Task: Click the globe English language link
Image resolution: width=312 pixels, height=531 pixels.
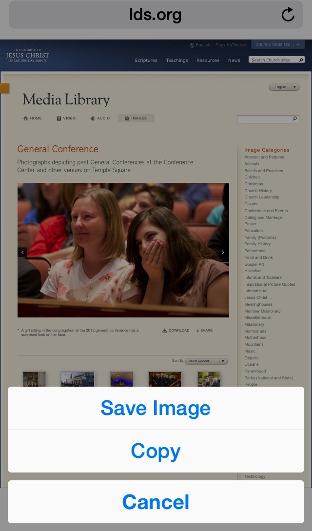Action: [200, 45]
